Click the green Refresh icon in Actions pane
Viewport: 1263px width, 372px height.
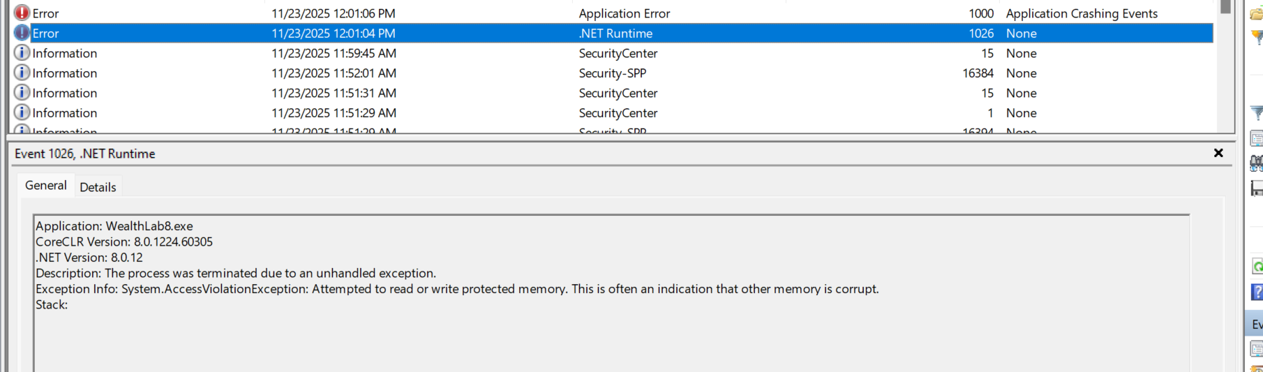click(1257, 267)
